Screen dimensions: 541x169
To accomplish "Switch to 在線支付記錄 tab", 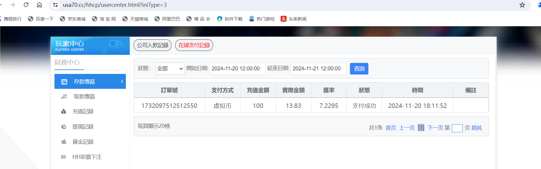I will click(194, 45).
